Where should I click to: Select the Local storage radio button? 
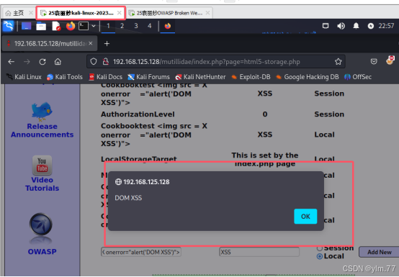coord(320,256)
